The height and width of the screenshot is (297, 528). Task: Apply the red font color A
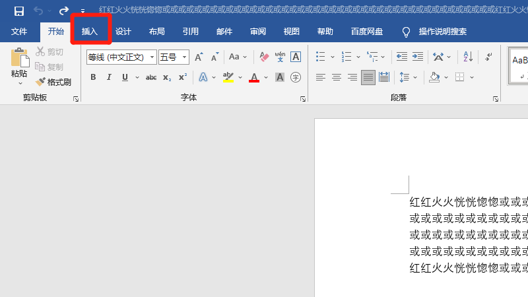pos(254,78)
